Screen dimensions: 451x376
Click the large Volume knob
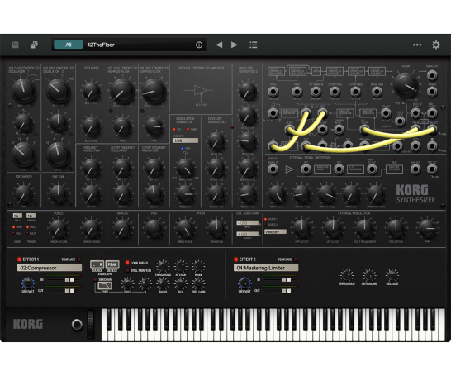coord(406,85)
